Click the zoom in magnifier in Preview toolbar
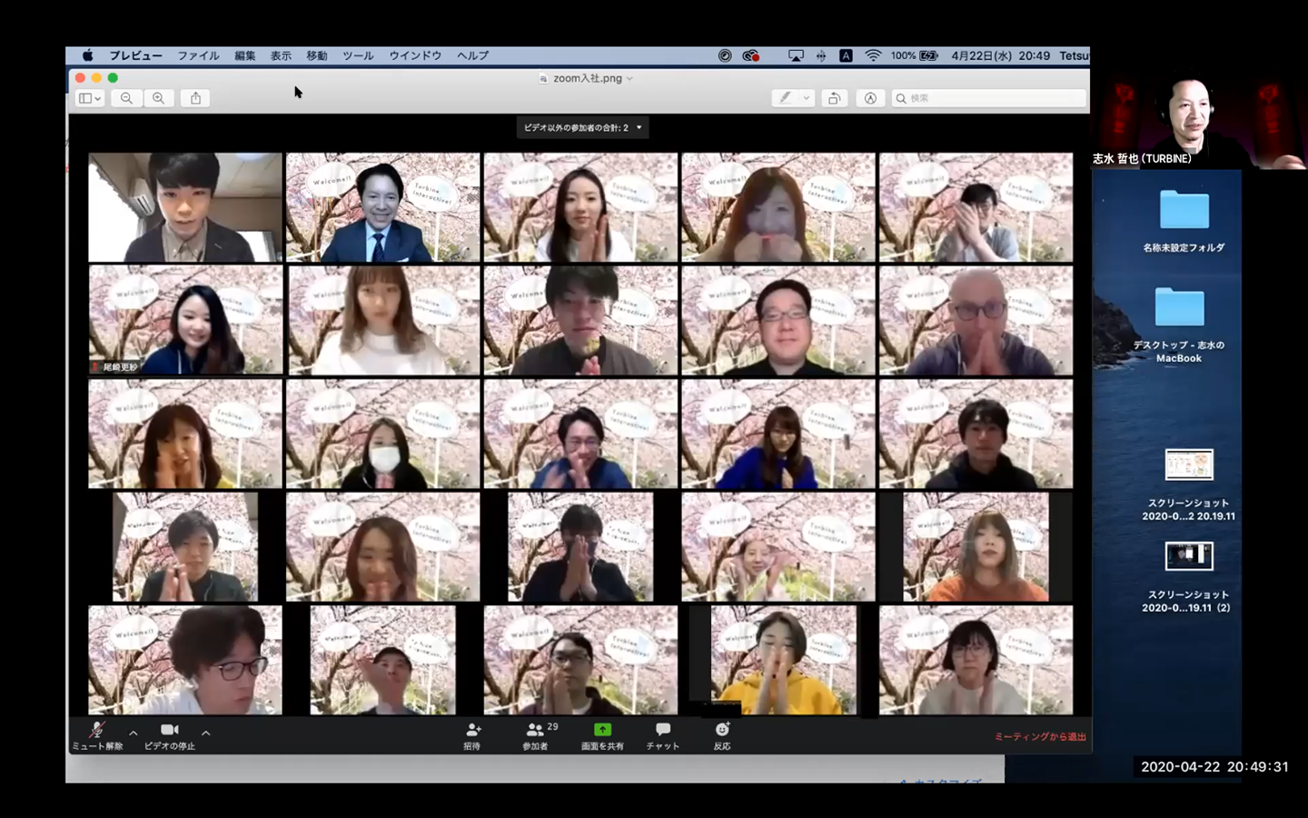Viewport: 1308px width, 818px height. 158,98
